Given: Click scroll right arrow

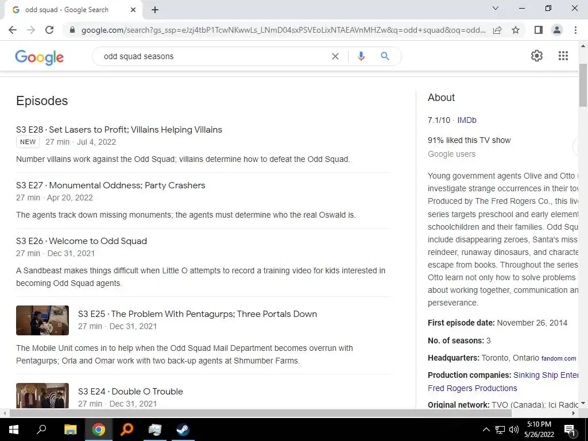Looking at the screenshot, I should click(574, 413).
